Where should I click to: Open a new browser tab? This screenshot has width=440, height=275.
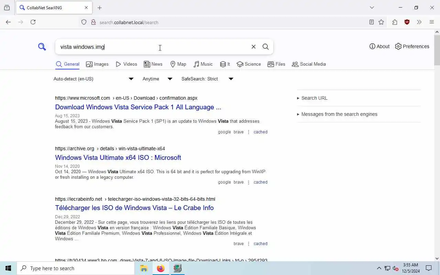coord(99,8)
